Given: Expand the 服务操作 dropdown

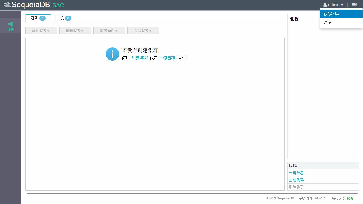Looking at the screenshot, I should point(109,31).
